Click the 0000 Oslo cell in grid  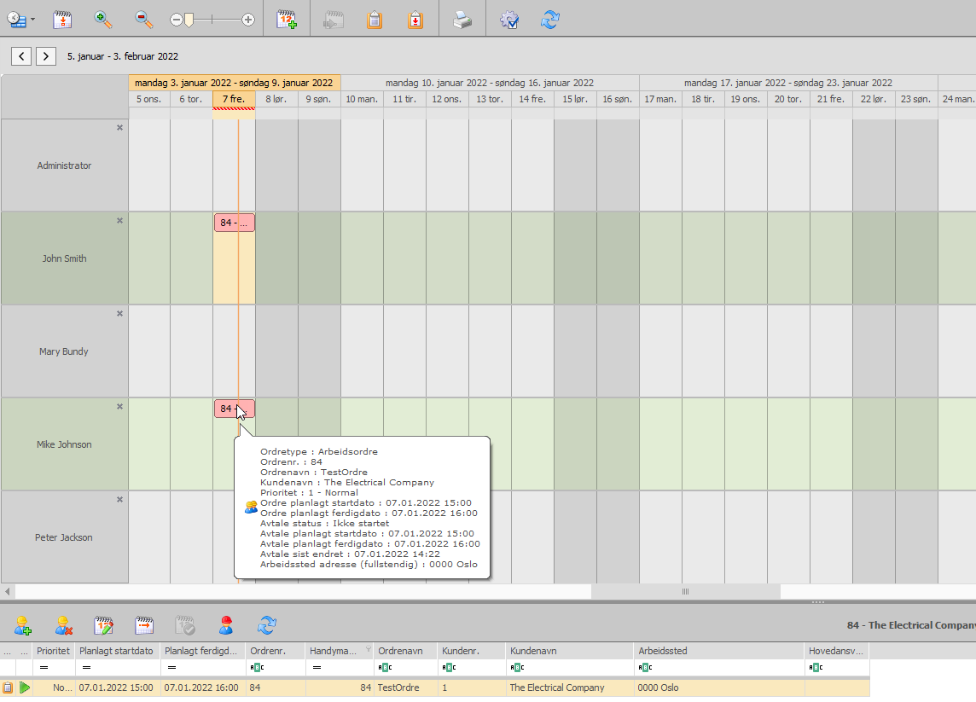pos(719,687)
